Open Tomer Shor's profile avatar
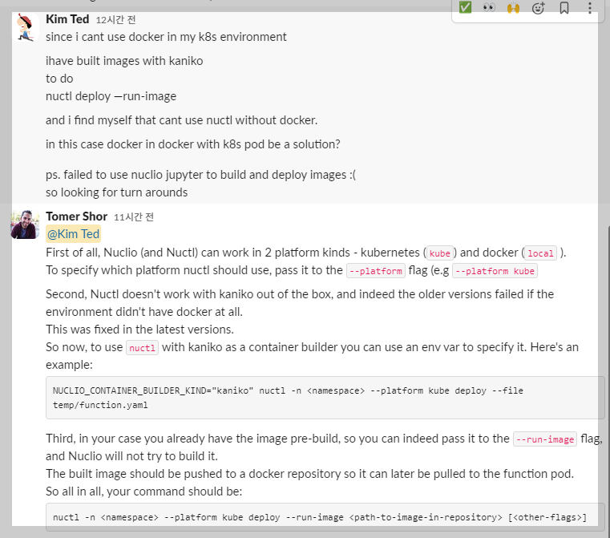 [x=26, y=225]
